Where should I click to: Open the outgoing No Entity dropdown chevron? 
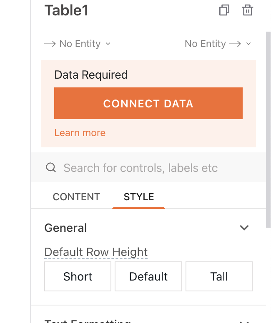point(249,44)
